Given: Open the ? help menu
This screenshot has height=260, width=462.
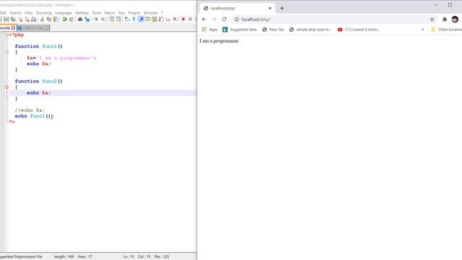Looking at the screenshot, I should click(x=162, y=13).
